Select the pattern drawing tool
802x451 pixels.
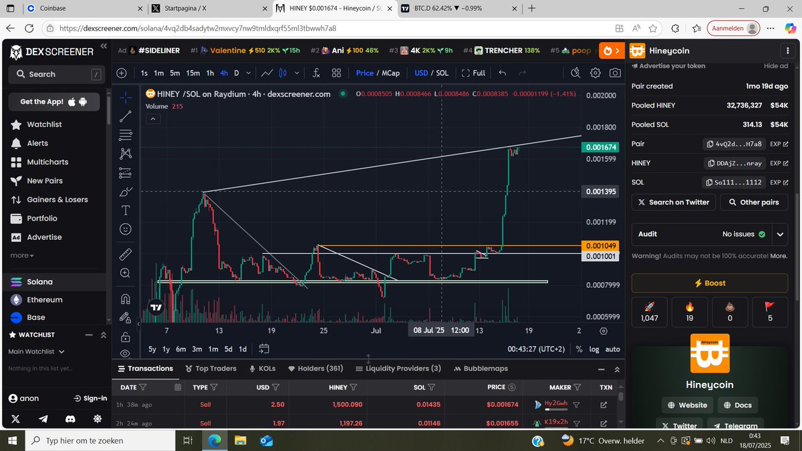[126, 154]
